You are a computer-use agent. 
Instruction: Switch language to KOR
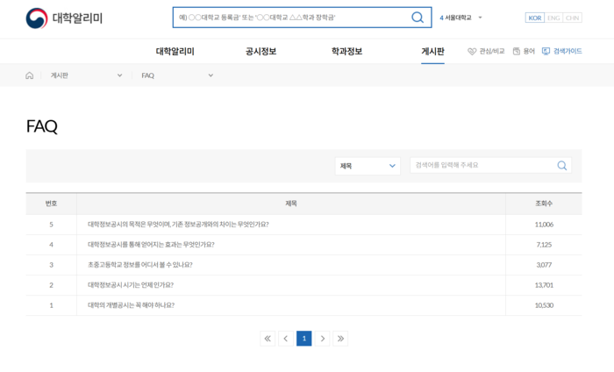(534, 18)
